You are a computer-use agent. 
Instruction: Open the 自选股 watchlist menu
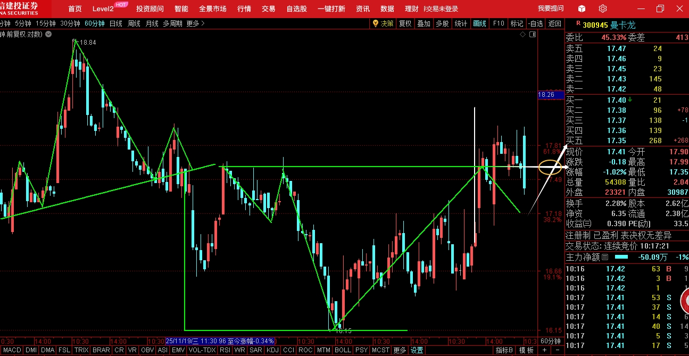tap(296, 9)
